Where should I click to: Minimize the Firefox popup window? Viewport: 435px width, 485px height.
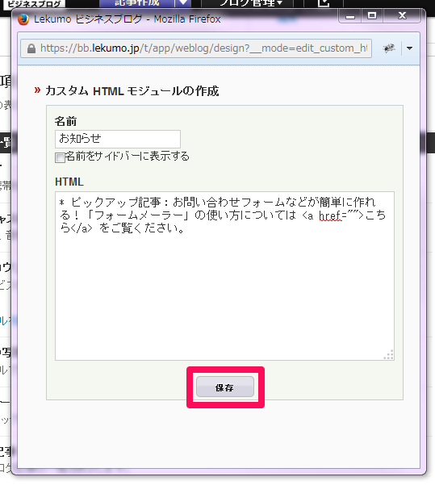pyautogui.click(x=350, y=15)
